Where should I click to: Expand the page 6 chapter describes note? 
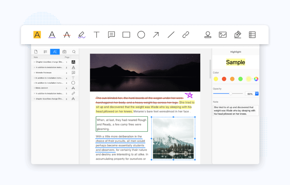(34, 99)
